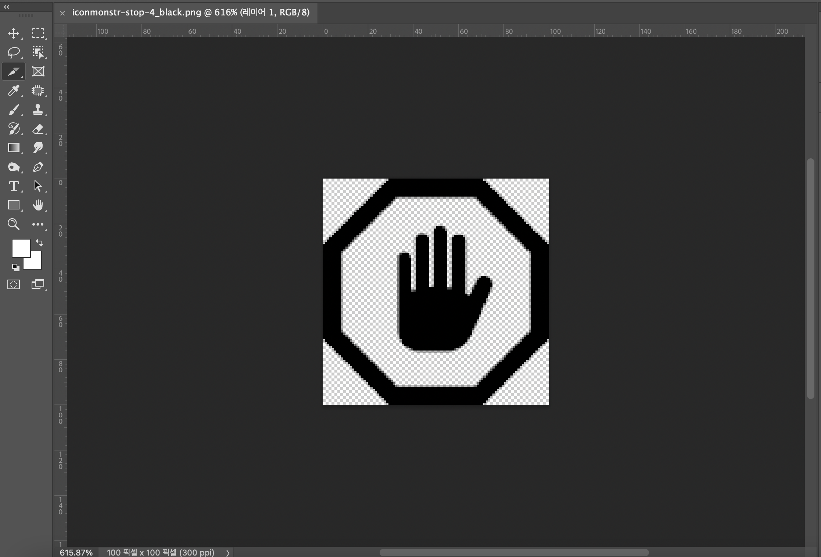821x557 pixels.
Task: Switch to iconmonstr-stop-4_black.png document tab
Action: coord(190,12)
